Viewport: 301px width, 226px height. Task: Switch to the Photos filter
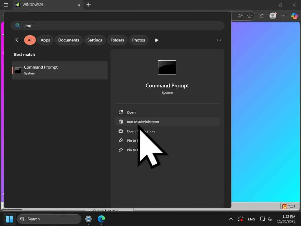click(138, 40)
